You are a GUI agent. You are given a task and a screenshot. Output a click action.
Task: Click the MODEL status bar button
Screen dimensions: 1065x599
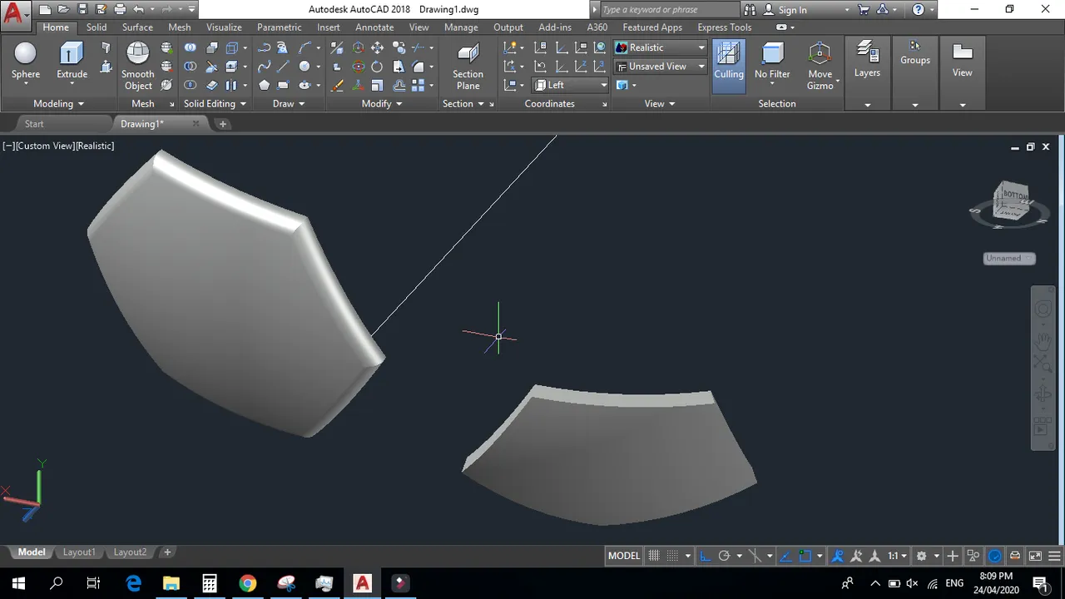tap(624, 556)
